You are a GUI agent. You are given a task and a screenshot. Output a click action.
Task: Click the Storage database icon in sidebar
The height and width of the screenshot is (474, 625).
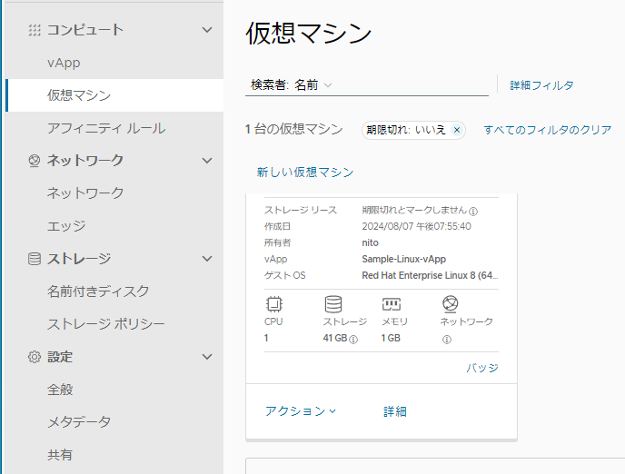[35, 259]
